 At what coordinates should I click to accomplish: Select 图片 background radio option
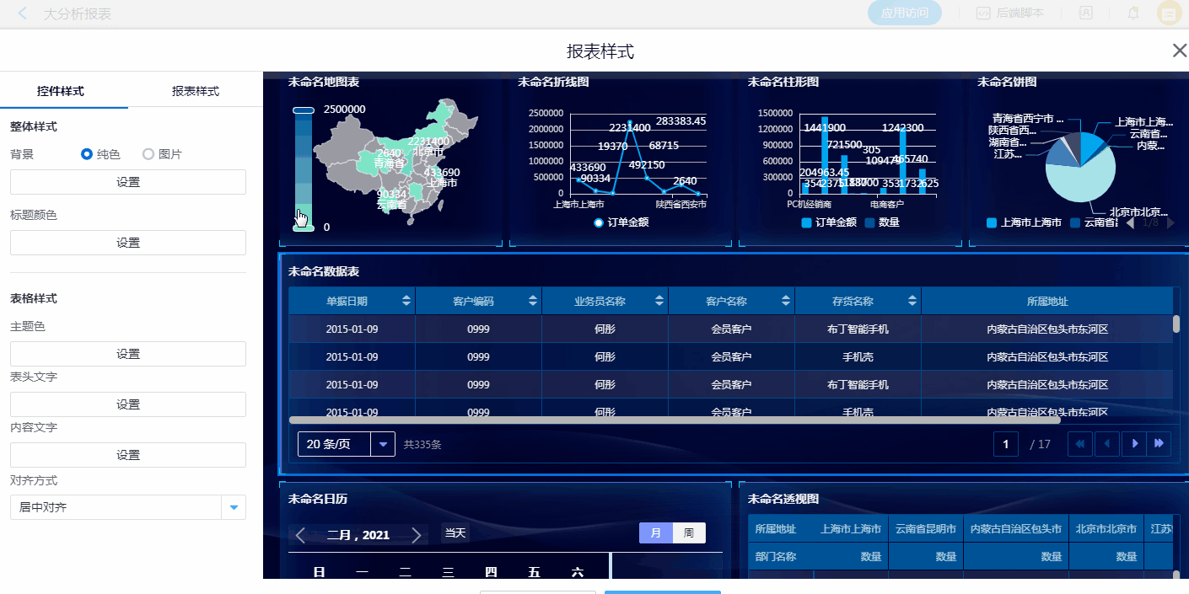(148, 154)
